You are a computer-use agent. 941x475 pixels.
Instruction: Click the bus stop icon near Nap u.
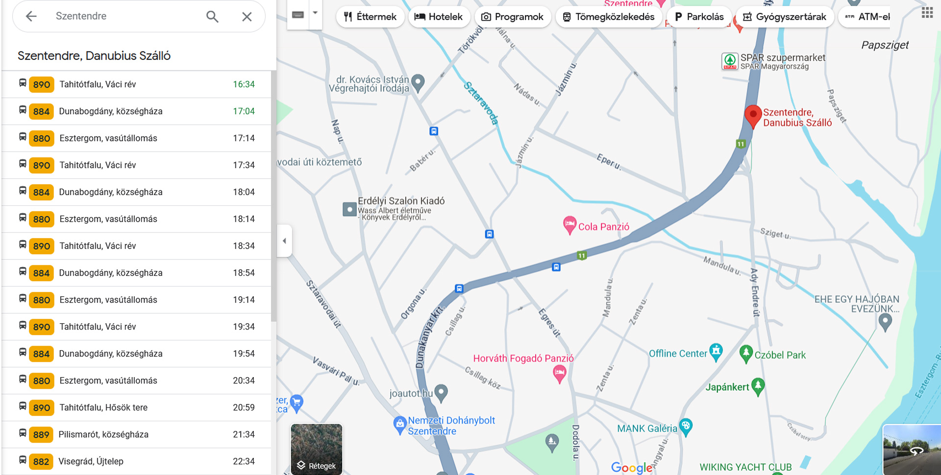coord(434,131)
